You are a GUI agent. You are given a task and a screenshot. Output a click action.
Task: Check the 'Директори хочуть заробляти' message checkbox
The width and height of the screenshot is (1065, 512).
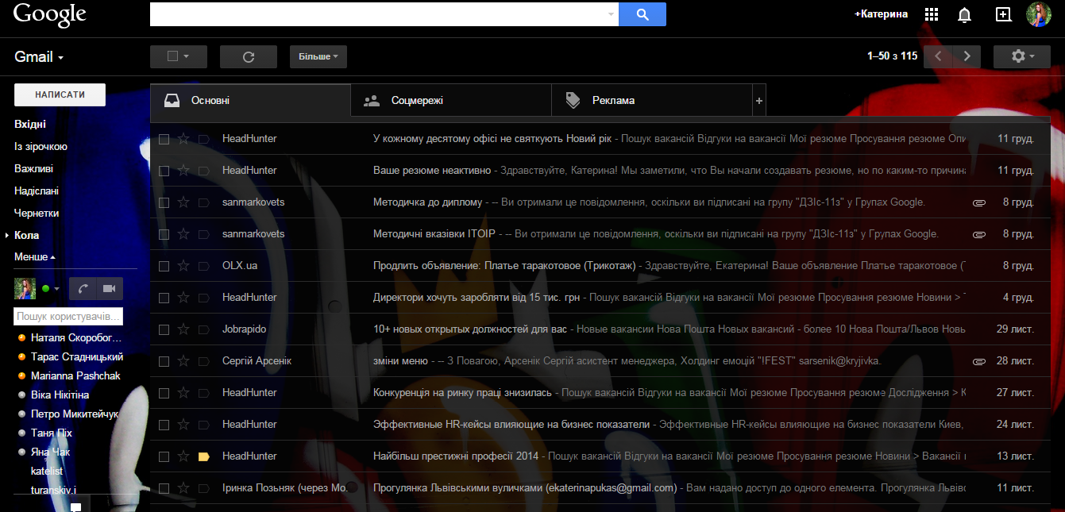coord(164,298)
